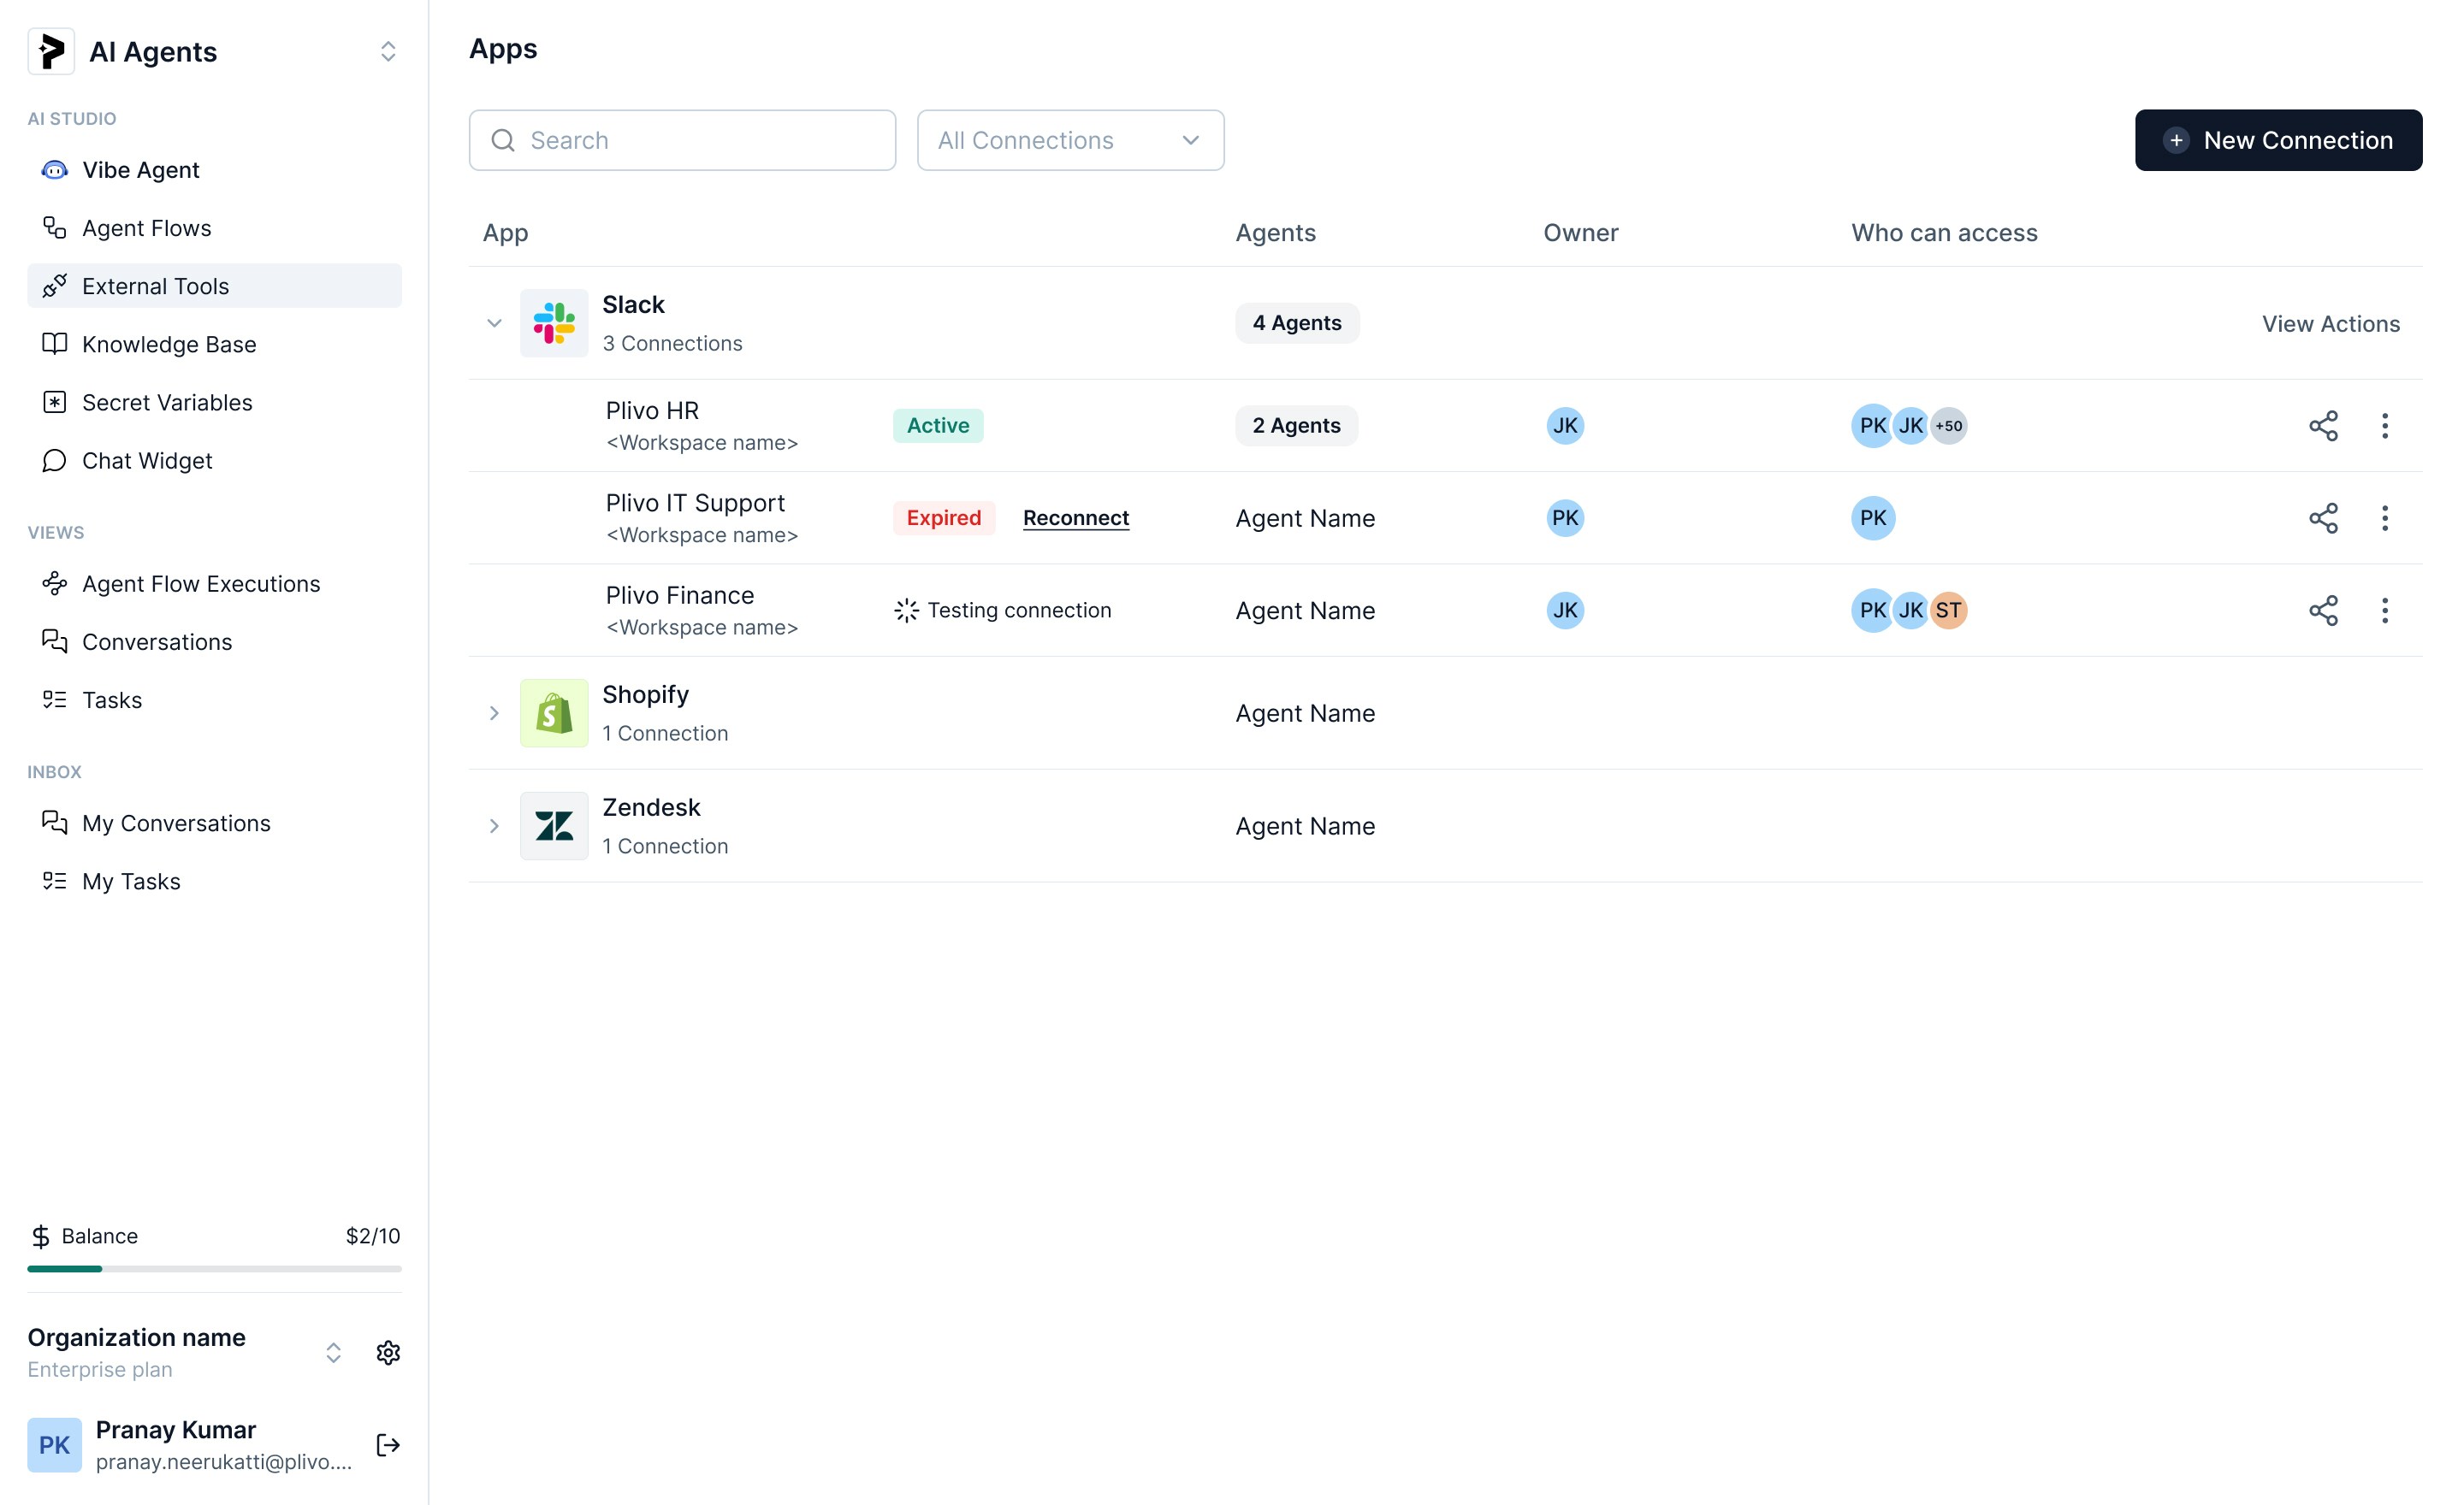Screen dimensions: 2464x1505
Task: Click the Shopify app logo
Action: (554, 713)
